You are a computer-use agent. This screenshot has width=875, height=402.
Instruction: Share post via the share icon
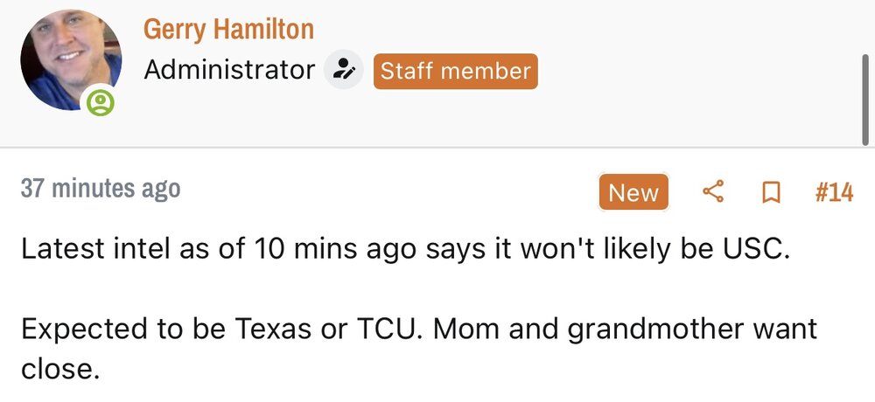(714, 192)
